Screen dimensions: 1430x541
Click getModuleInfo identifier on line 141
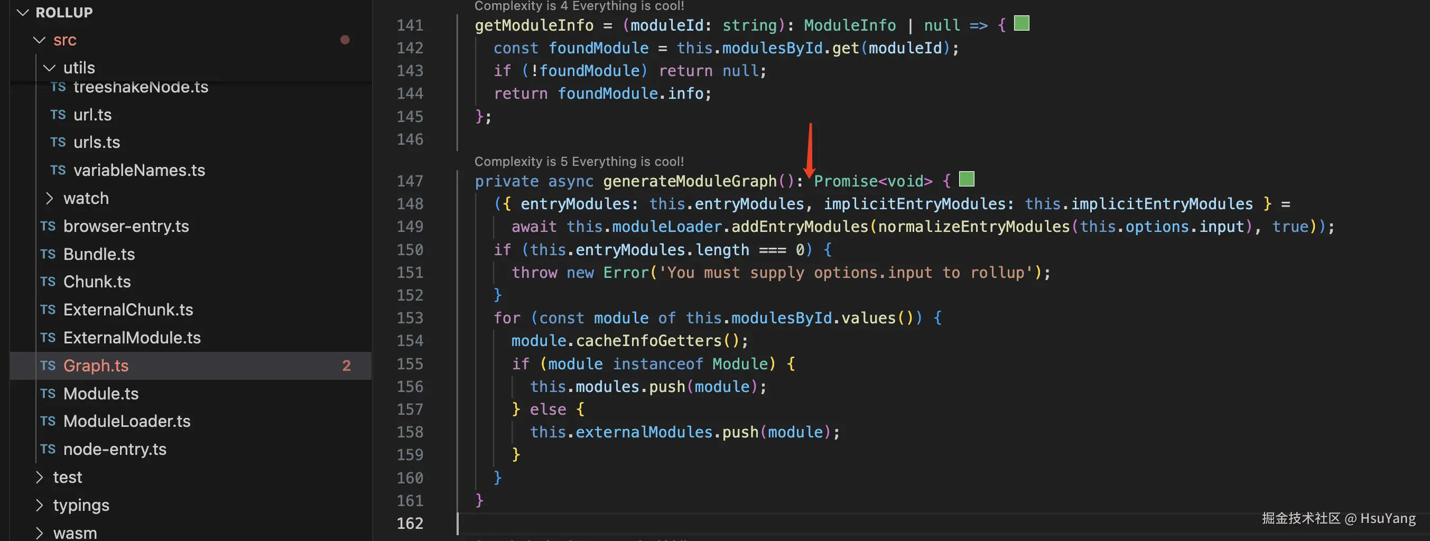tap(534, 25)
